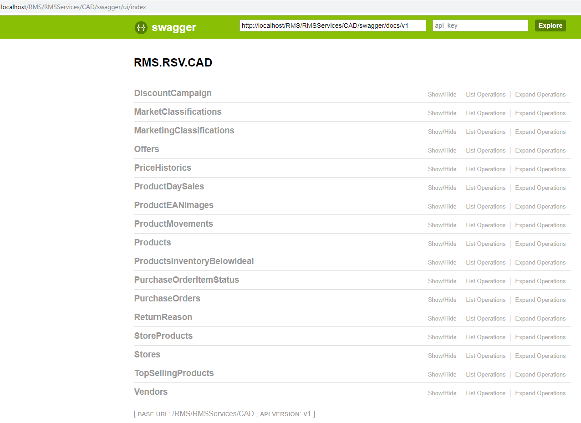The width and height of the screenshot is (581, 423).
Task: List Operations for PurchaseOrderItemStatus
Action: pos(485,281)
